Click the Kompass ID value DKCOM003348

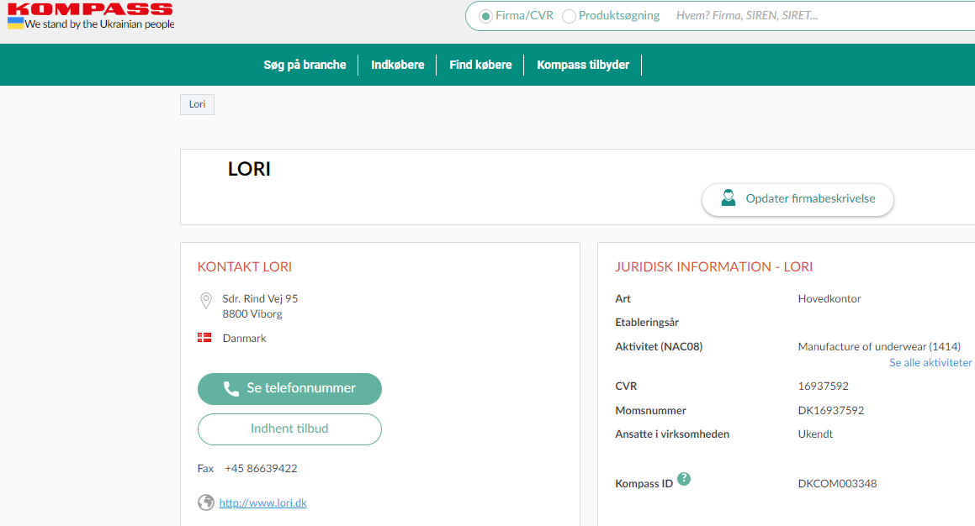click(838, 484)
